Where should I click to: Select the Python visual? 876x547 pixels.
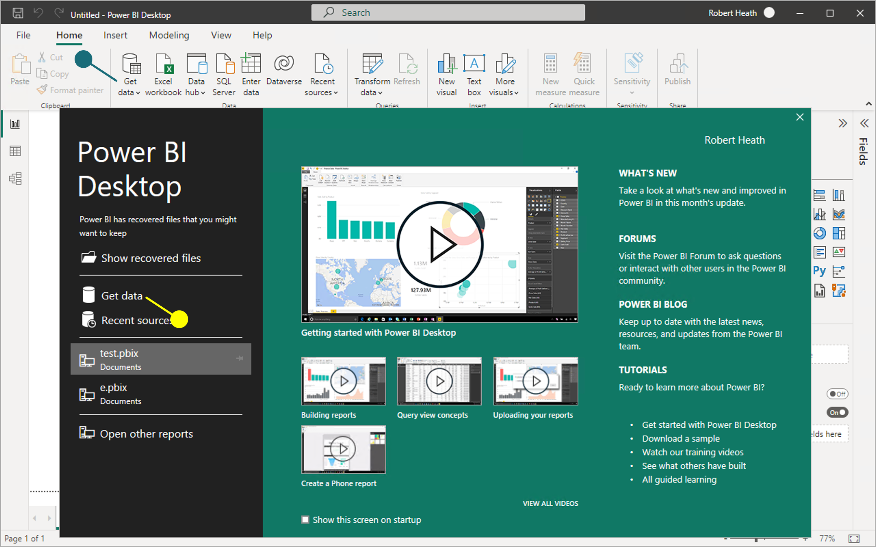tap(819, 271)
